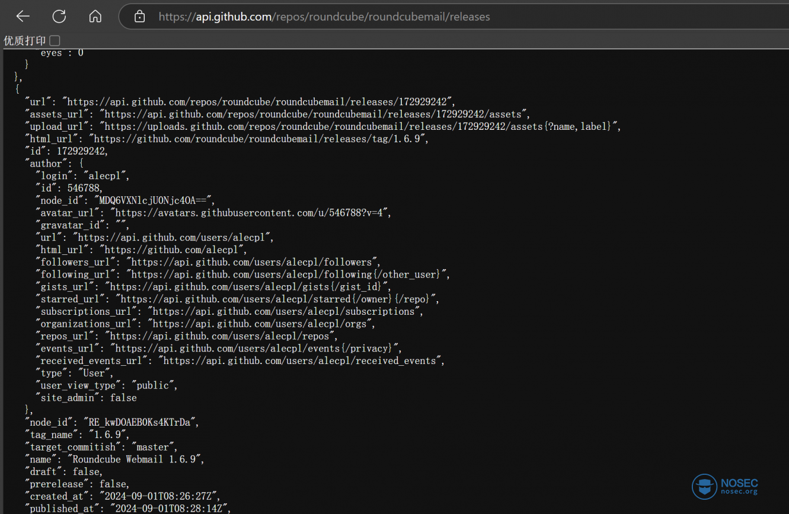View site info via the padlock icon
The width and height of the screenshot is (789, 514).
tap(139, 17)
